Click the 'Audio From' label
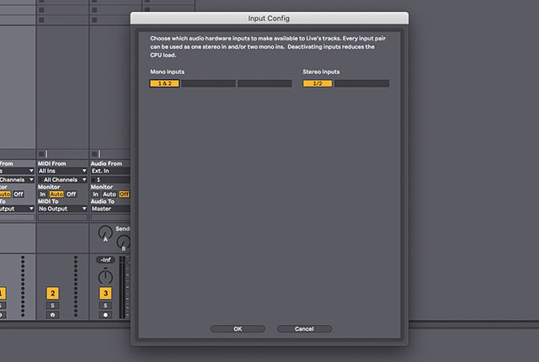Viewport: 539px width, 362px height. 107,163
